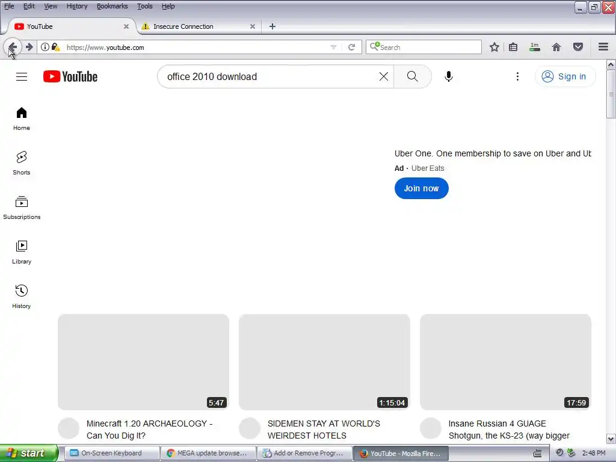Open Minecraft 1.20 ARCHAEOLOGY video title
Viewport: 616px width, 462px height.
pos(149,430)
